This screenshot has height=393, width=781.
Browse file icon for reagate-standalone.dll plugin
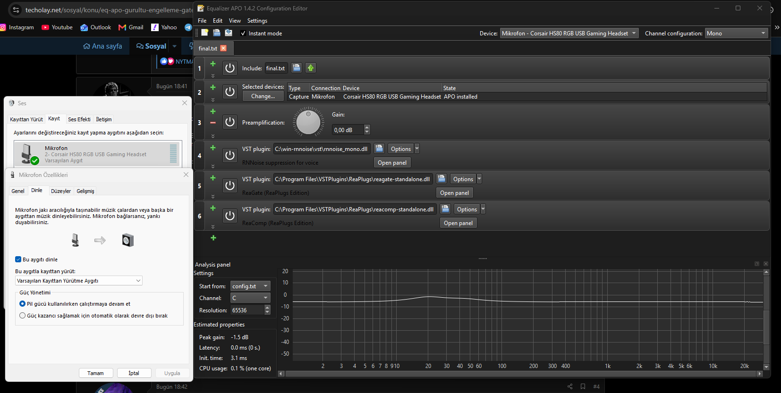point(441,179)
